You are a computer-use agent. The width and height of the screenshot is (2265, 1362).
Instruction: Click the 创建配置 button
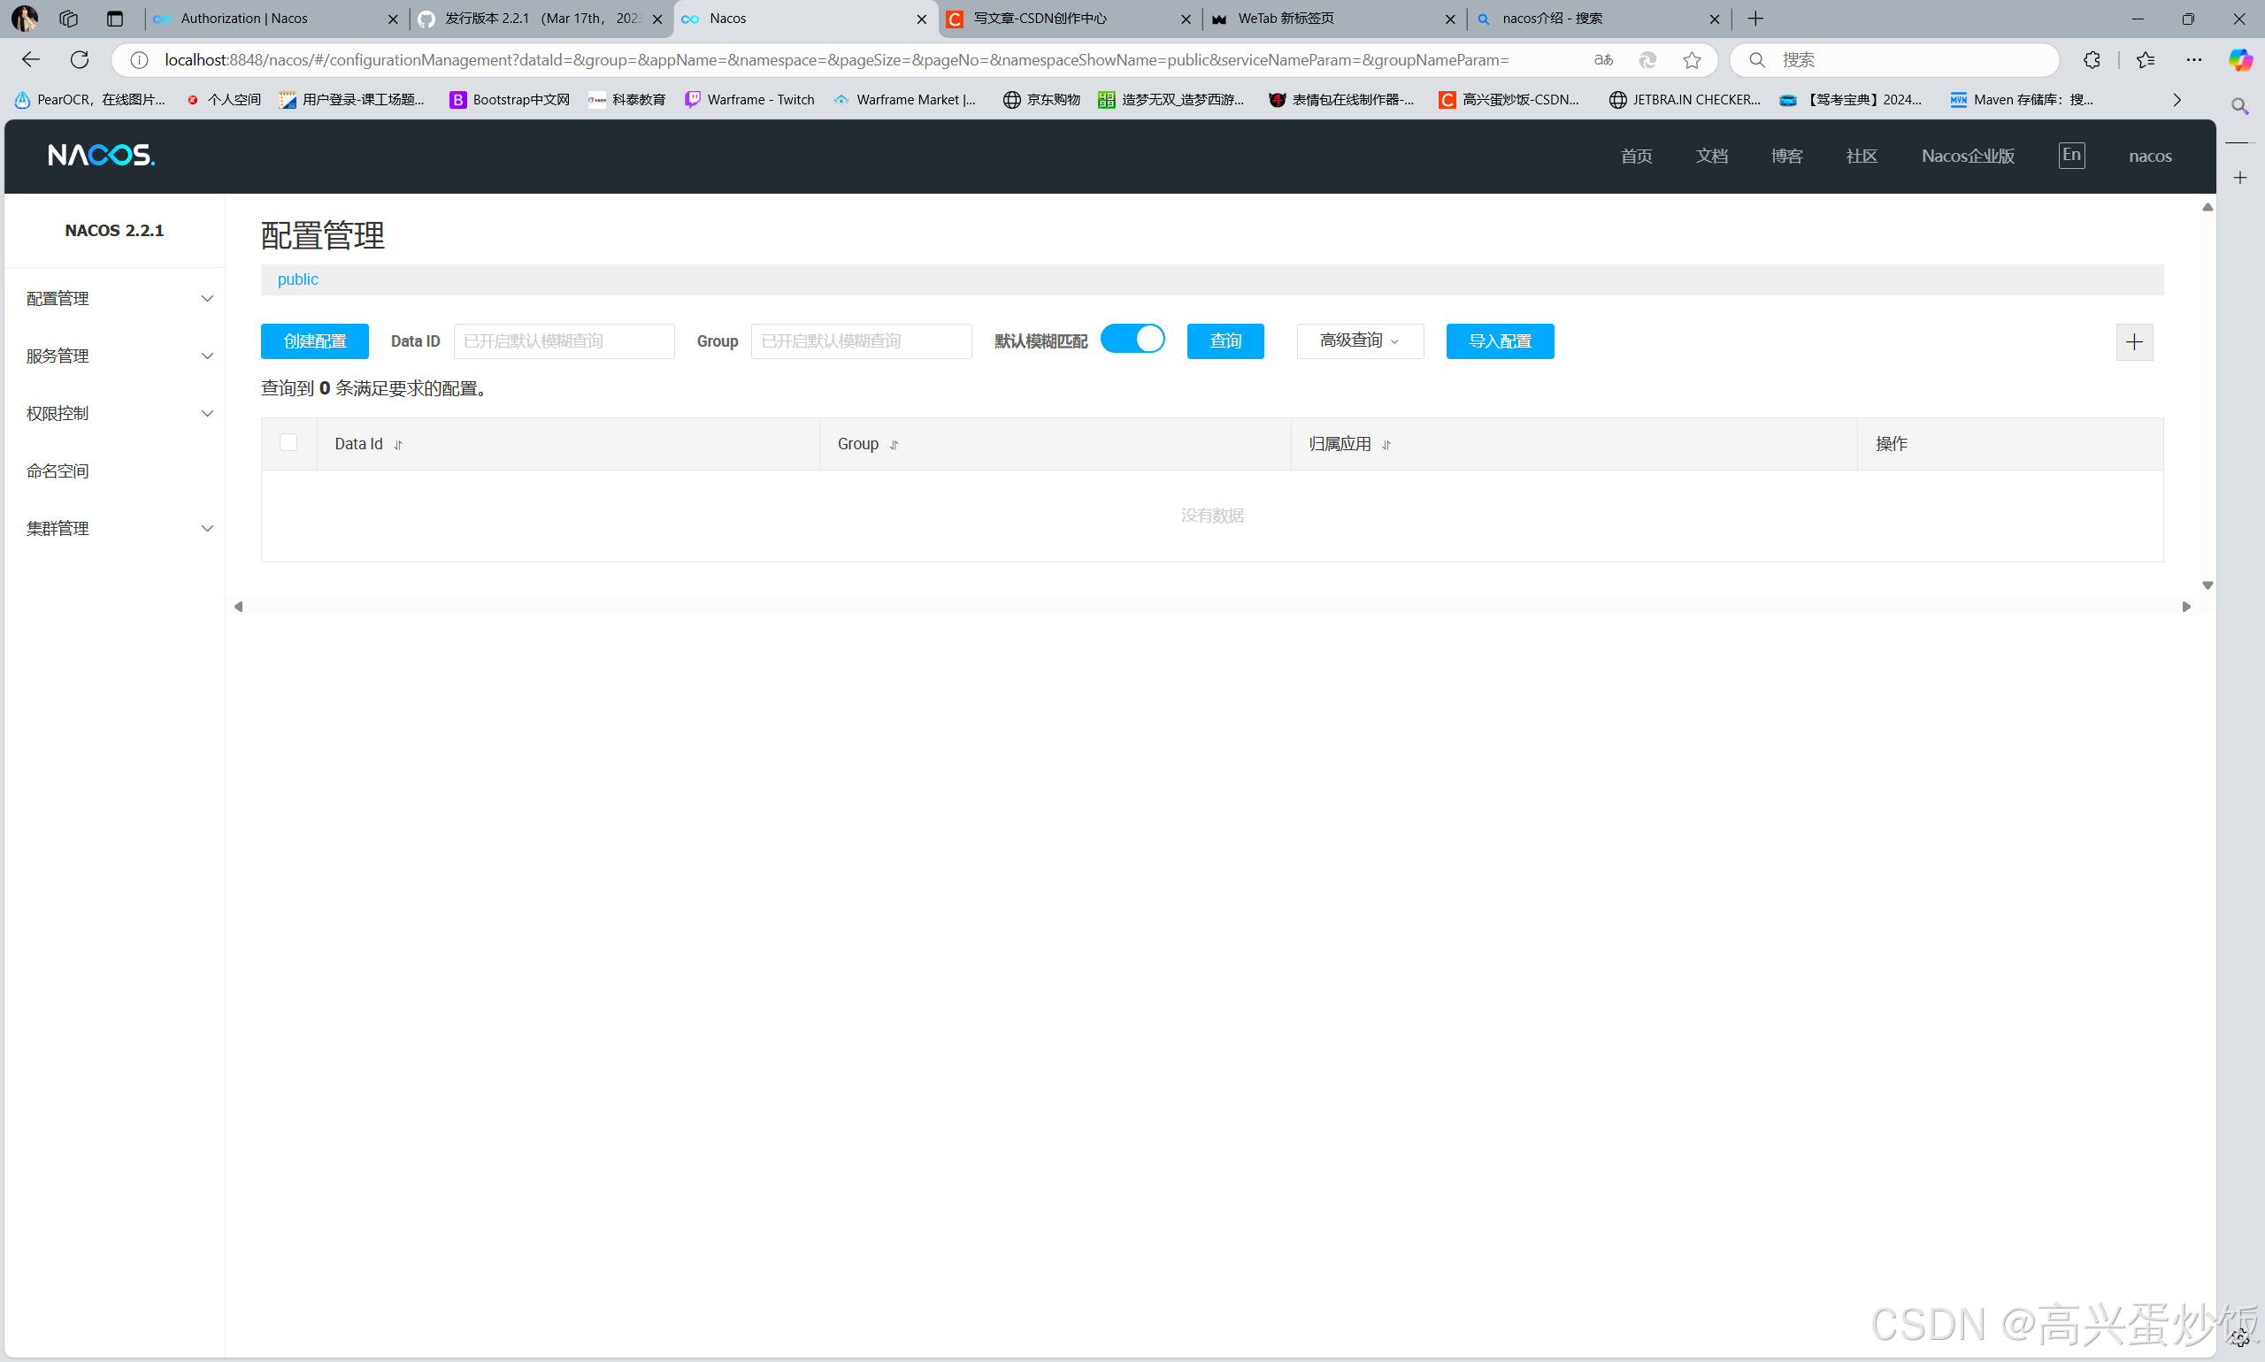click(314, 341)
